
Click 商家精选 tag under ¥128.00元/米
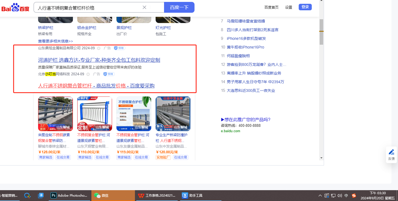point(46,157)
